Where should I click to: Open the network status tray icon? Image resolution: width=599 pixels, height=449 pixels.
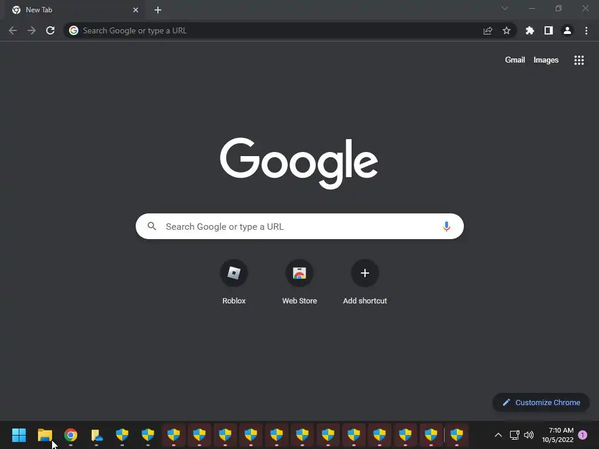pos(514,435)
